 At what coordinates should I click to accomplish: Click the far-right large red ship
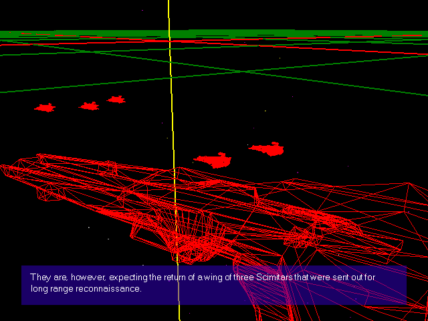pos(267,149)
